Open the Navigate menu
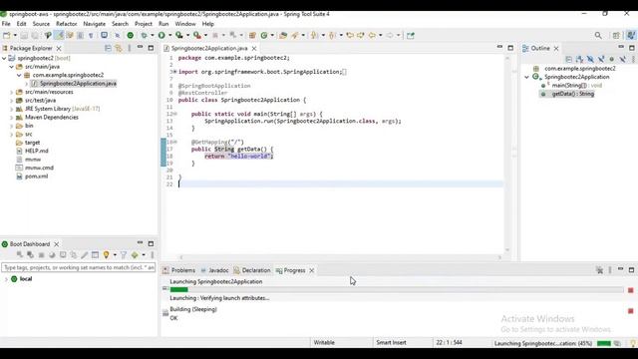Screen dimensions: 638x359 coord(95,24)
